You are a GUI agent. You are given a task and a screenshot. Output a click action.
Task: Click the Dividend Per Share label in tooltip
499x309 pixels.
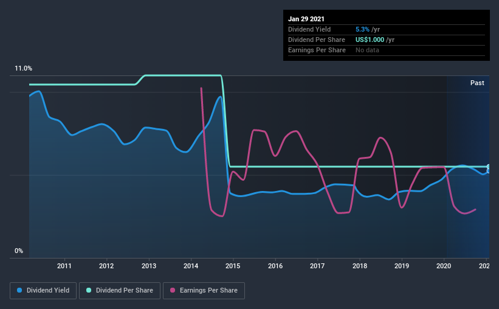point(316,40)
